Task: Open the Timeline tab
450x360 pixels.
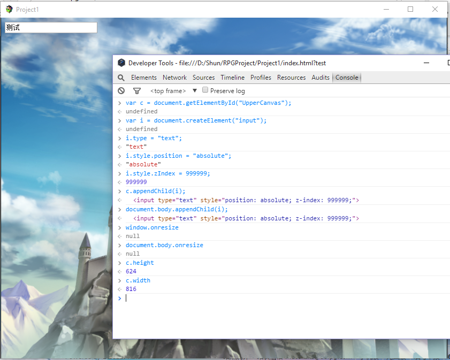Action: pos(232,78)
